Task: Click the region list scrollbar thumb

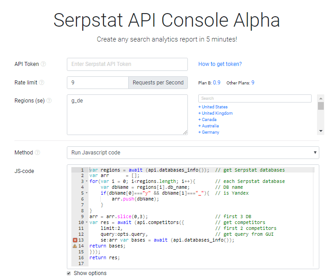Action: (321, 106)
